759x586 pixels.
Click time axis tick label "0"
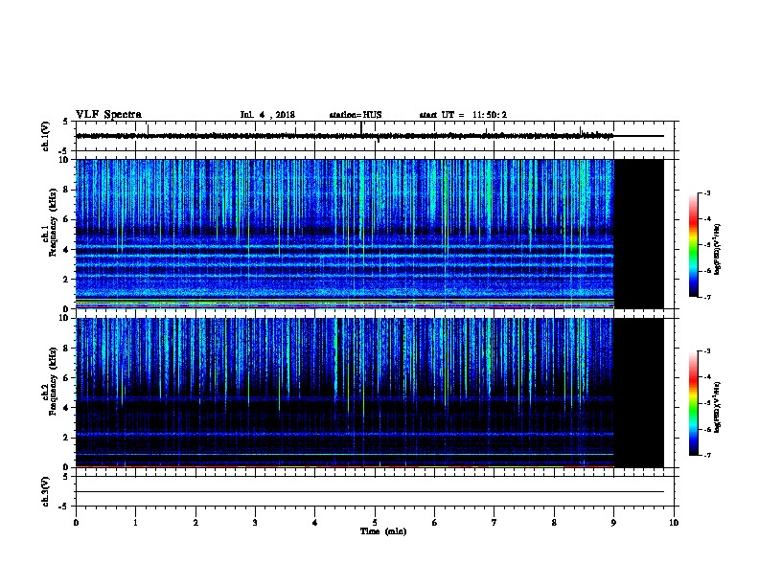76,523
